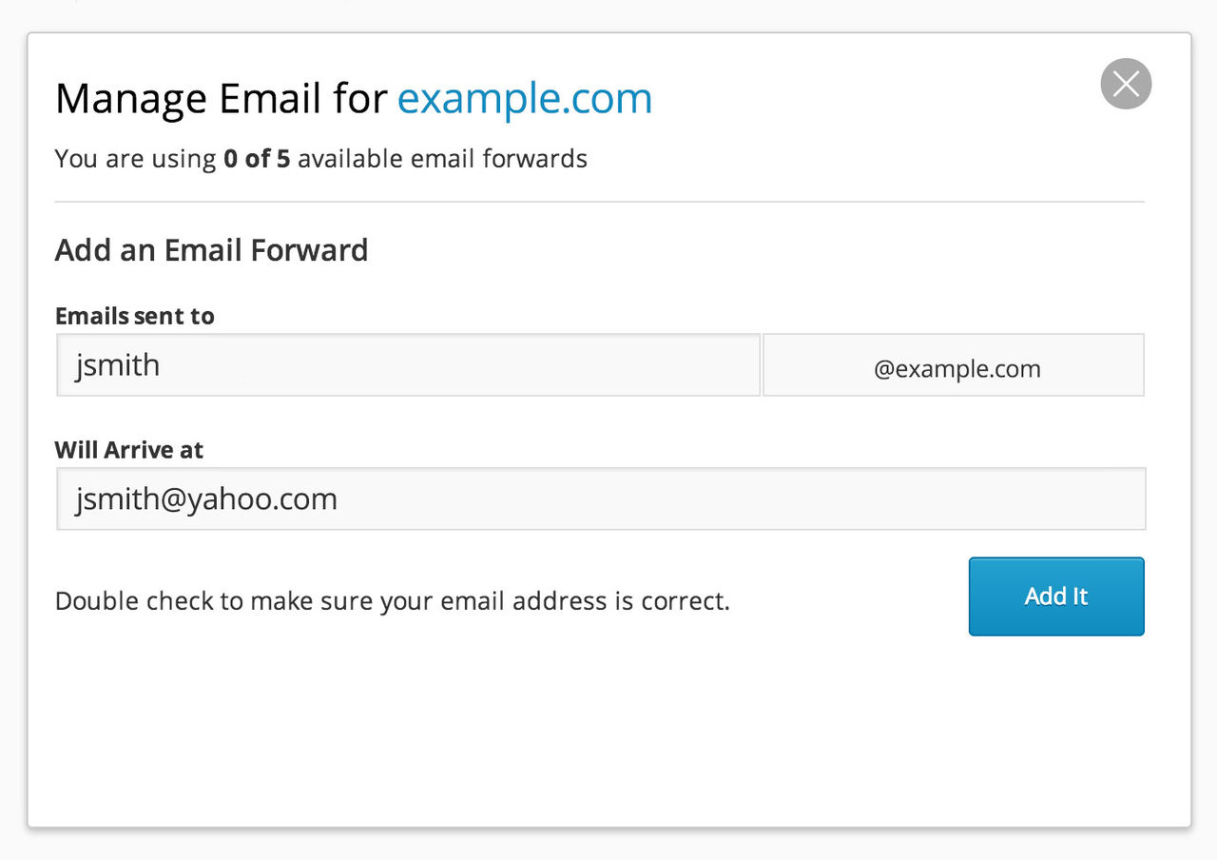Select the "Add an Email Forward" heading
The height and width of the screenshot is (860, 1217).
211,250
